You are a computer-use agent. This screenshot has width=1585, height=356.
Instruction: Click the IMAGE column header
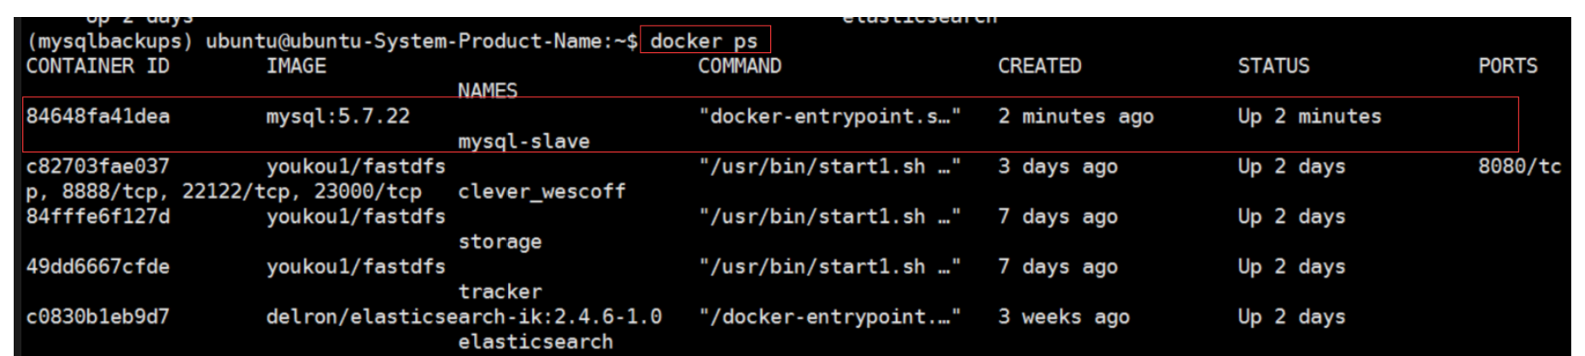(x=296, y=66)
